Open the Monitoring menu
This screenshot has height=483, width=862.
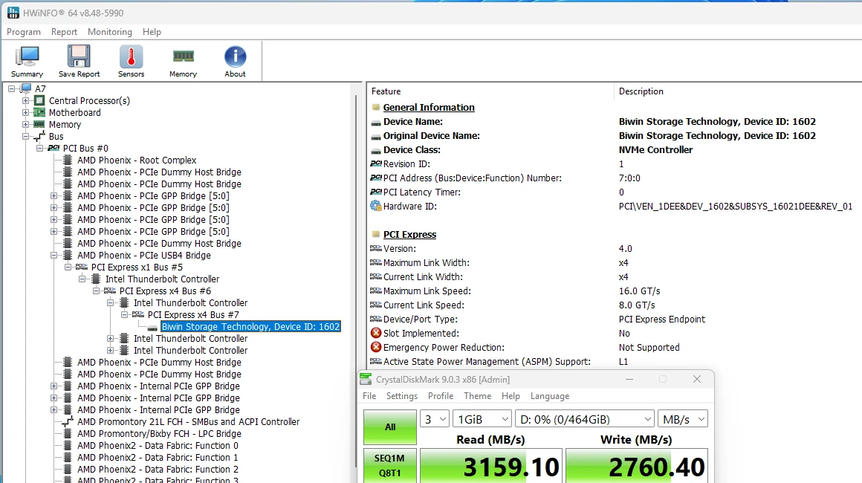(x=110, y=32)
